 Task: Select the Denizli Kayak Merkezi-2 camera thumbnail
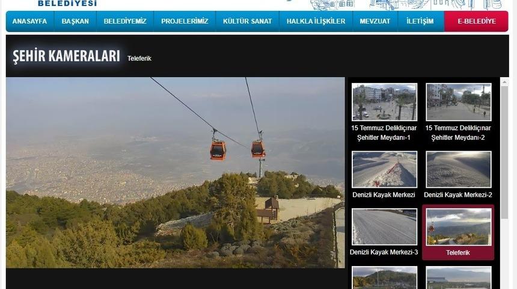point(458,169)
